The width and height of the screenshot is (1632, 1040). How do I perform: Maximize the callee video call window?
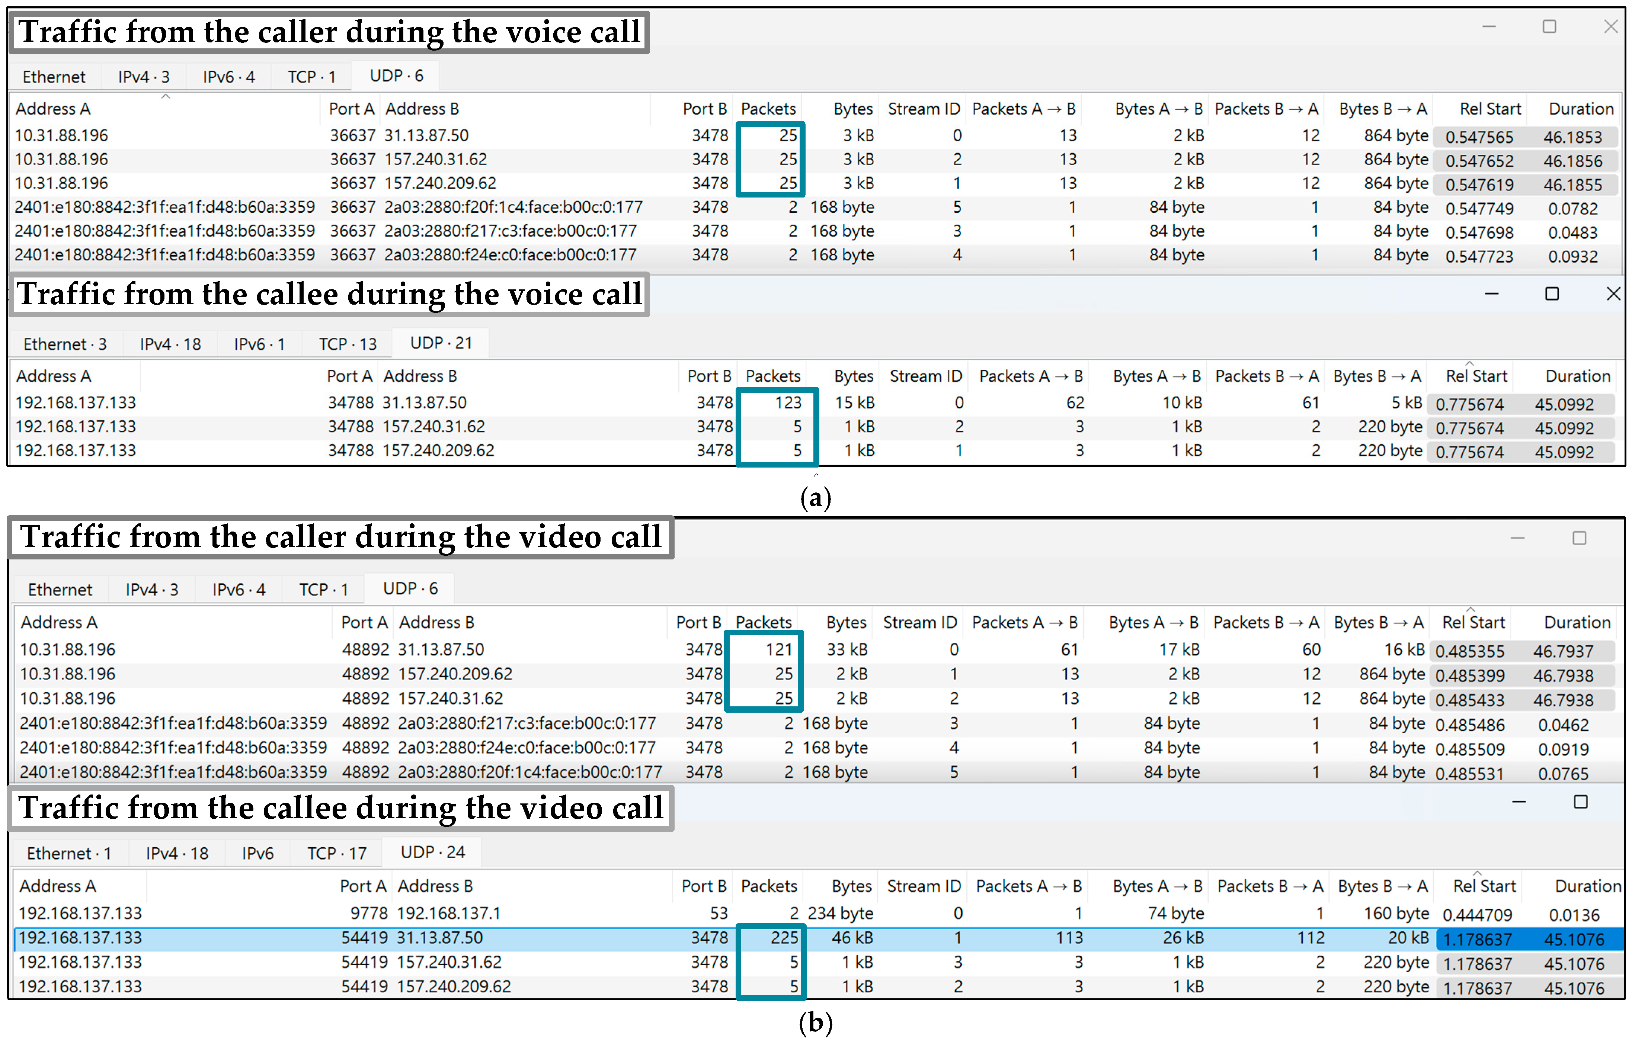coord(1580,802)
